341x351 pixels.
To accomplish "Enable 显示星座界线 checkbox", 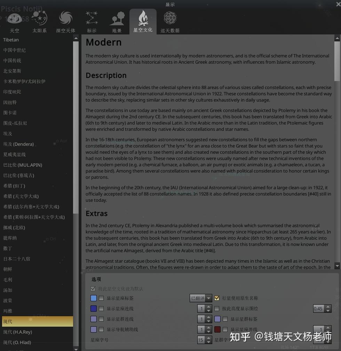I will coord(225,329).
